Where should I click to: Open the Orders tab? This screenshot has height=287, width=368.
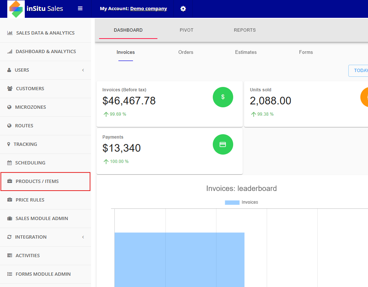coord(186,52)
